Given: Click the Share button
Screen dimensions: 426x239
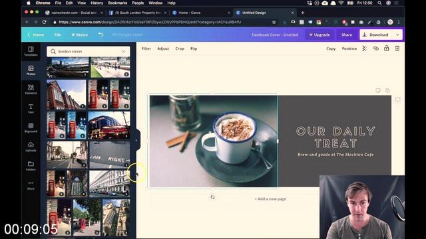Looking at the screenshot, I should (347, 35).
